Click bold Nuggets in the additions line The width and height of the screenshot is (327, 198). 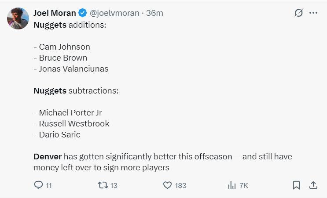(x=50, y=25)
